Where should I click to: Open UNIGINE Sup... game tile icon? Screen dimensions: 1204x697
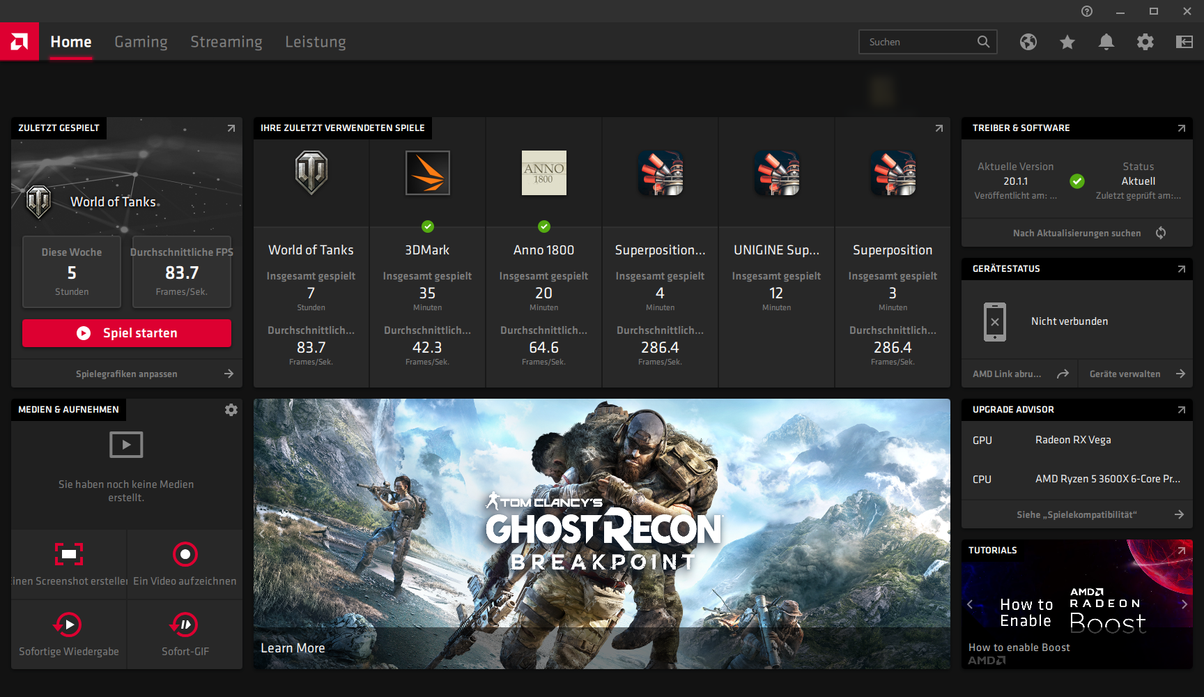pyautogui.click(x=777, y=173)
